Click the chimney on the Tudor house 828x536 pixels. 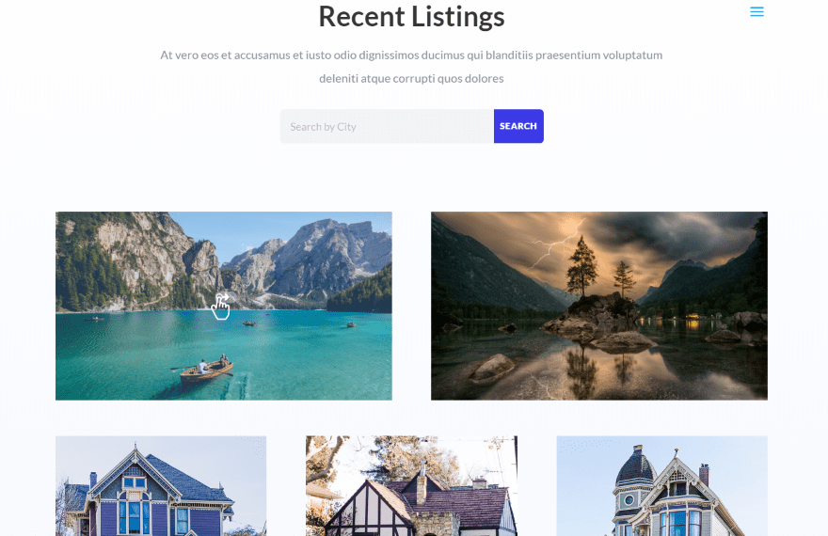tap(422, 486)
